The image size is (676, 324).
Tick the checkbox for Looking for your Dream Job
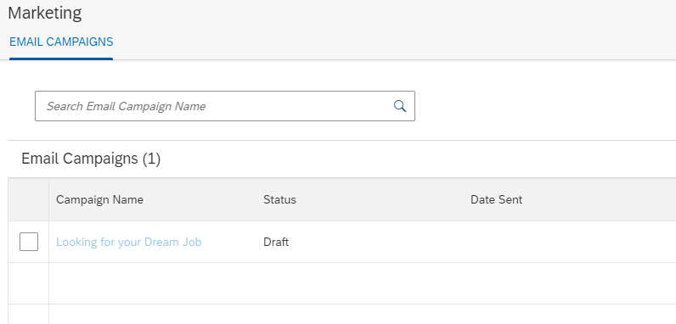pos(29,242)
